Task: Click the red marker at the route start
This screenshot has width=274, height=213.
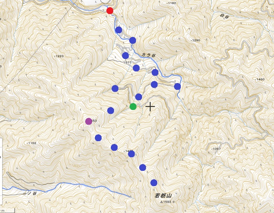Action: (110, 10)
